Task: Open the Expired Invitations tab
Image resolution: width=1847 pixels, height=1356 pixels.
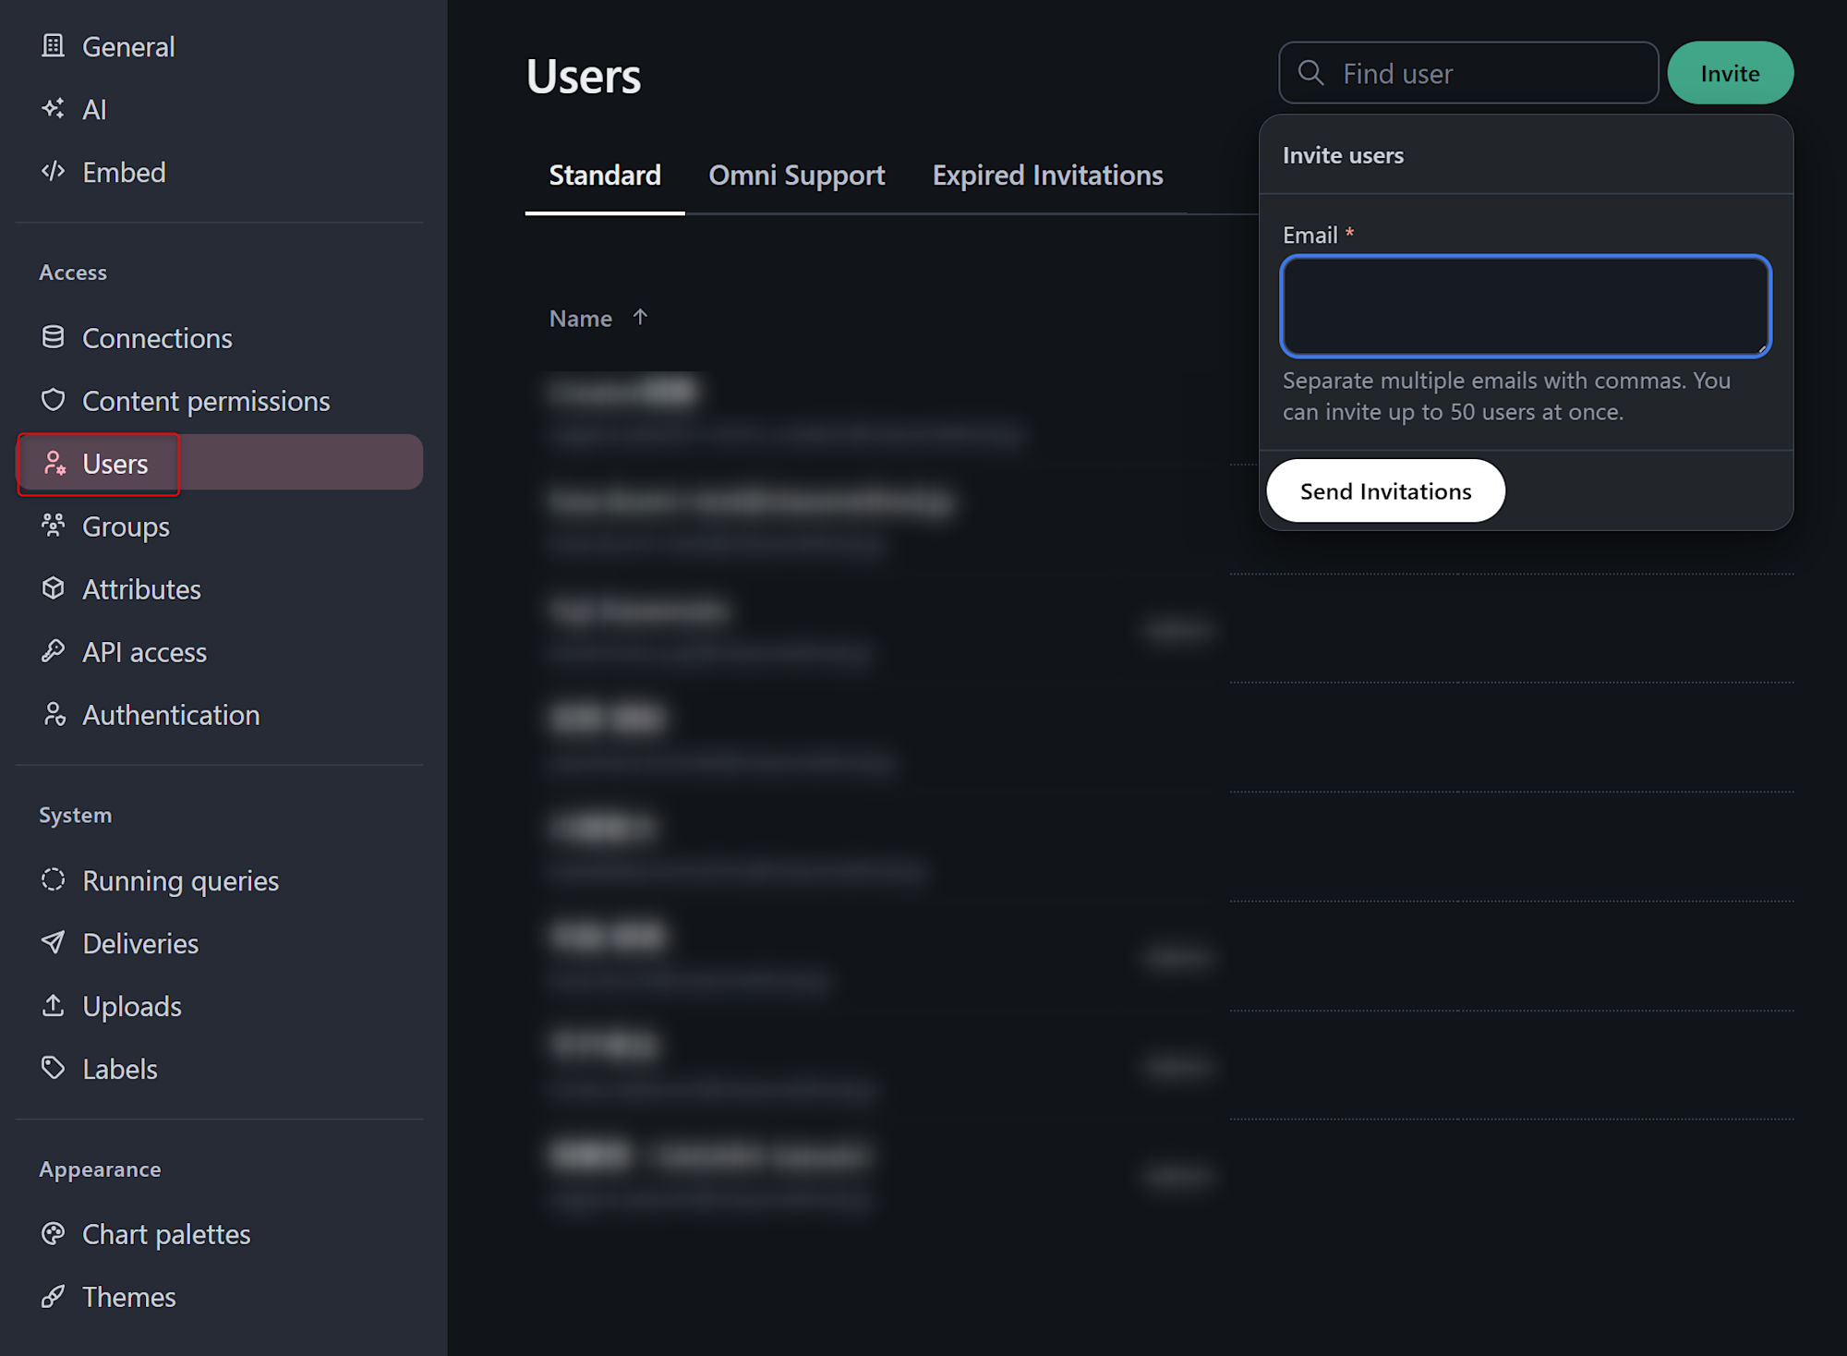Action: tap(1047, 176)
